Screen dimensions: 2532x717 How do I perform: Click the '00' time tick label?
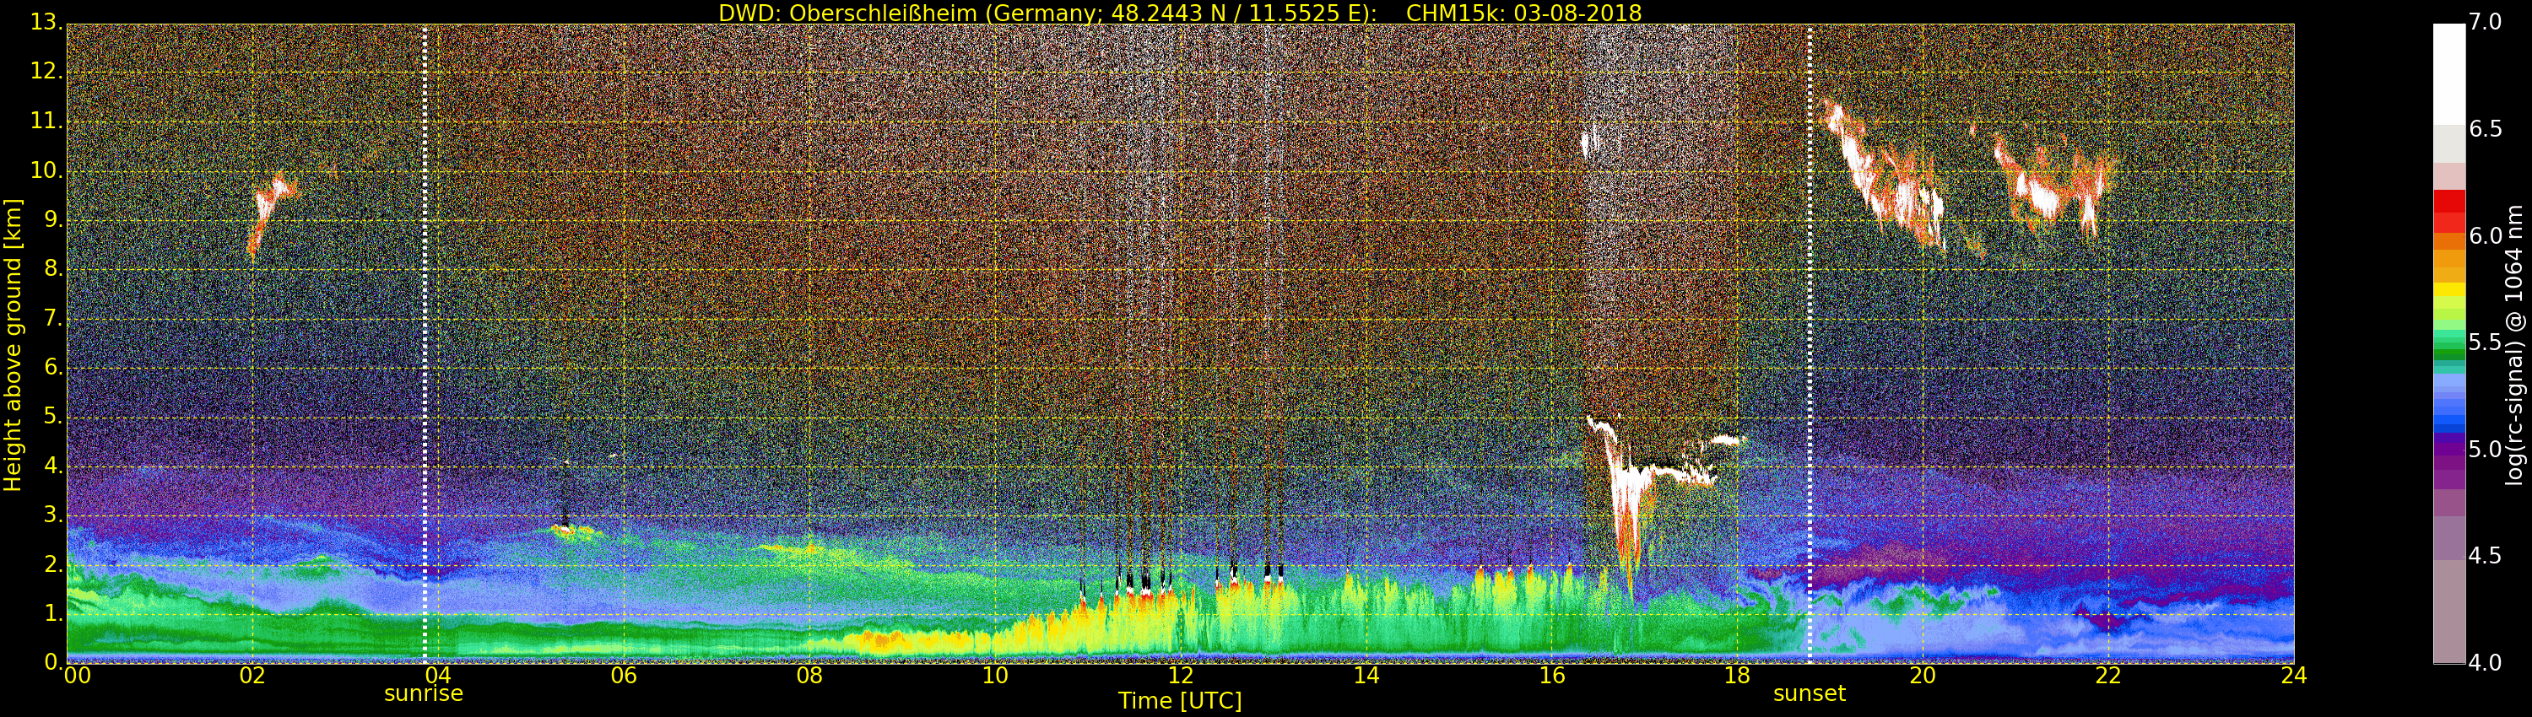[77, 676]
